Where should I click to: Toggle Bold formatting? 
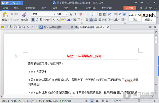point(33,19)
